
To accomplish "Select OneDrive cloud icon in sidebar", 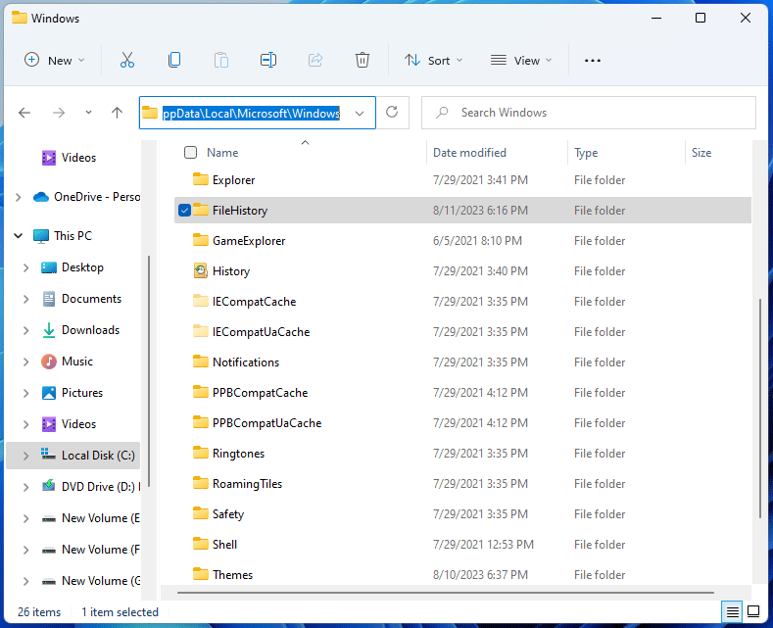I will tap(41, 197).
